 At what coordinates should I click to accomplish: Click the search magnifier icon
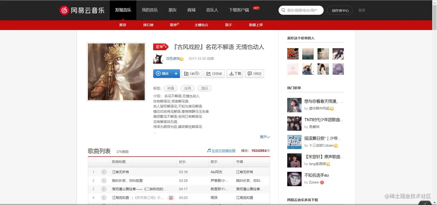coord(283,10)
